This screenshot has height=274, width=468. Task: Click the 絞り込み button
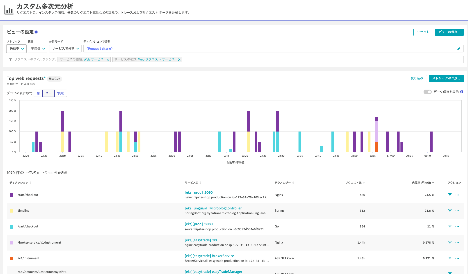417,78
